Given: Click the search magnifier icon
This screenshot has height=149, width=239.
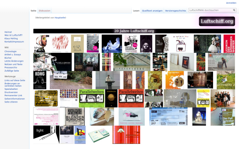Looking at the screenshot, I should (x=234, y=10).
